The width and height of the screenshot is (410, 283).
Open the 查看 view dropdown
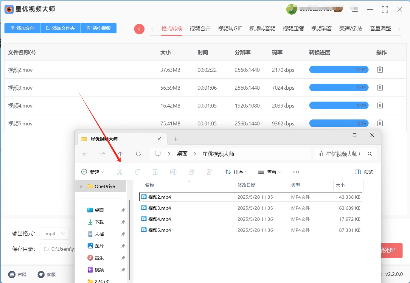[x=270, y=172]
